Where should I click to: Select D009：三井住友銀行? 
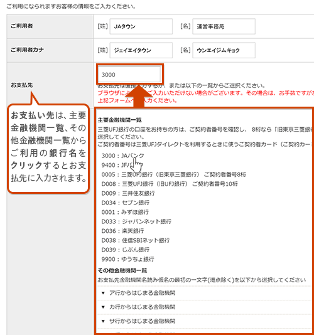click(x=128, y=193)
